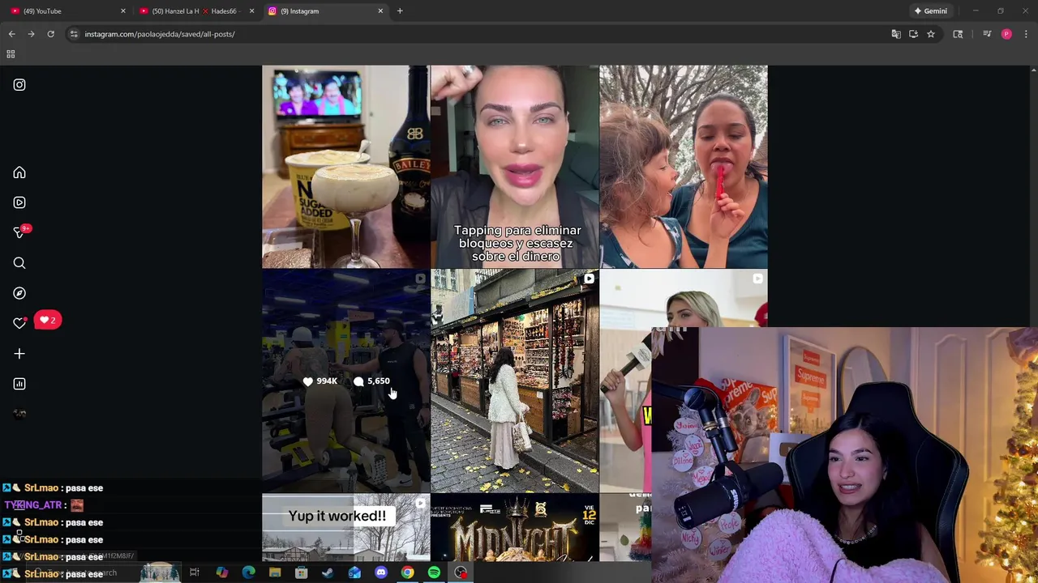This screenshot has height=583, width=1038.
Task: Launch Copilot from the taskbar
Action: [221, 572]
